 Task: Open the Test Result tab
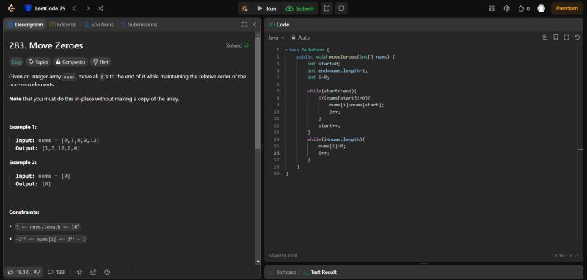tap(320, 272)
